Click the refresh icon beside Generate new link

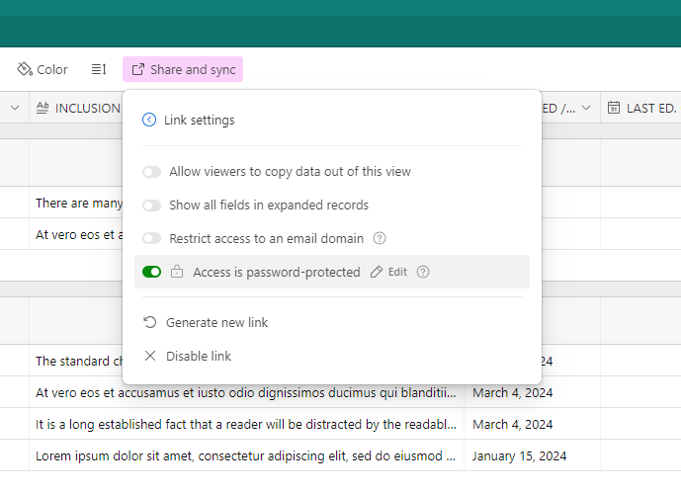click(150, 322)
